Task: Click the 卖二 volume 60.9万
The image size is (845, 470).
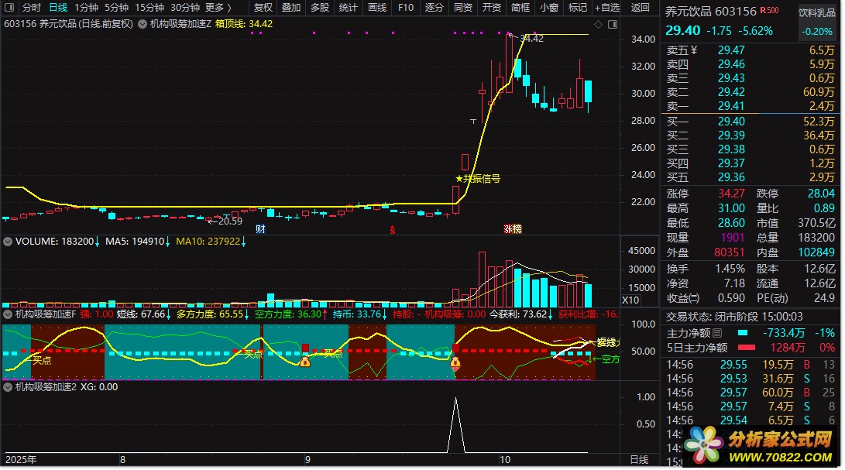Action: tap(818, 92)
